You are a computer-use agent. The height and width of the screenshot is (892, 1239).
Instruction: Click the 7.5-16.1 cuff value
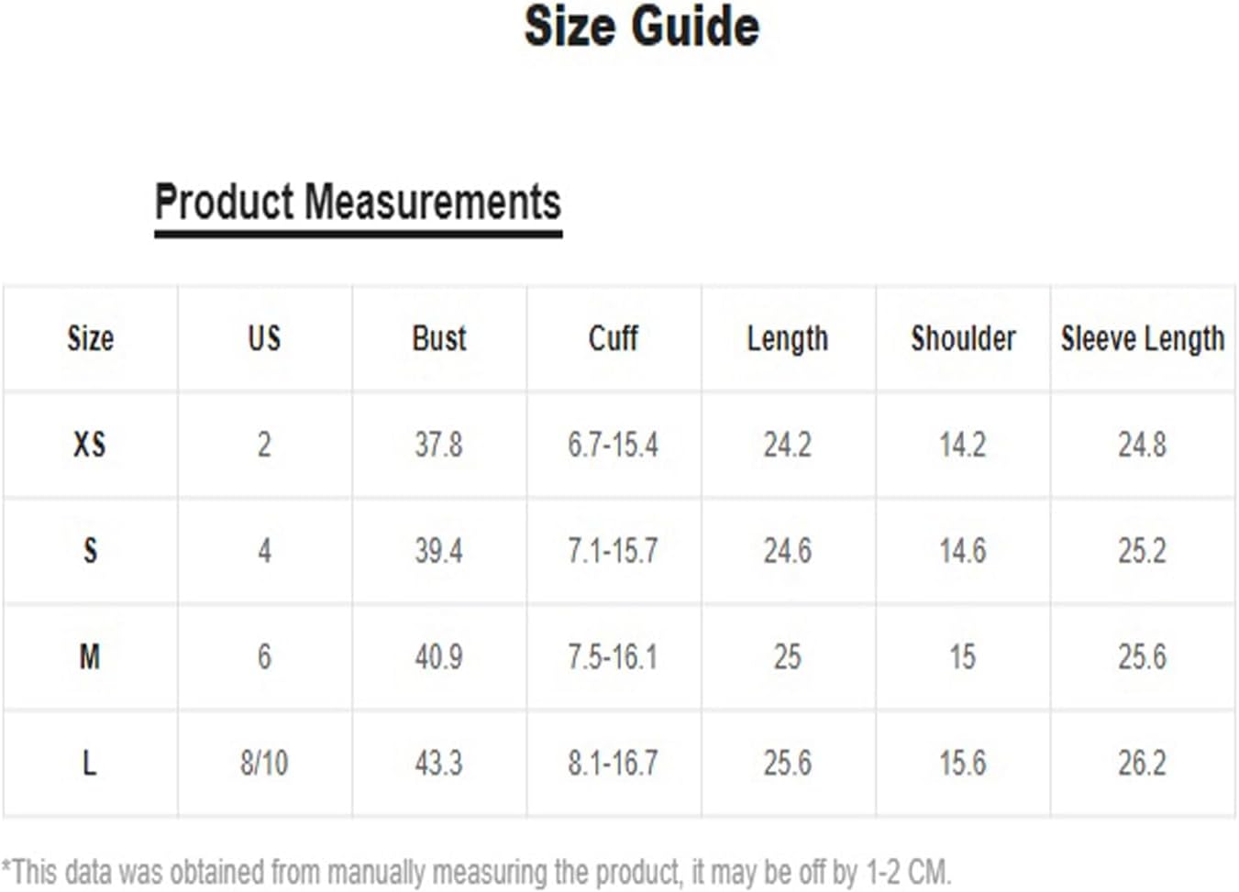click(613, 656)
